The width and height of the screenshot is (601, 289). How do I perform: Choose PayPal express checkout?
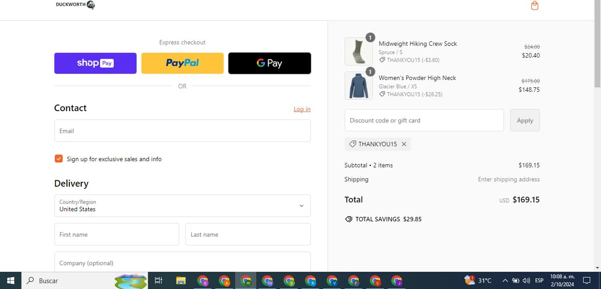[182, 63]
